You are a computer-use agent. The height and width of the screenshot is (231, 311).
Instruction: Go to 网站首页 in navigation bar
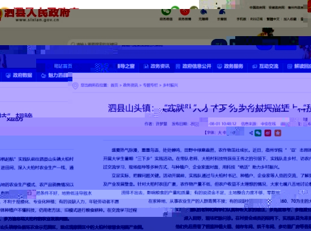[63, 66]
